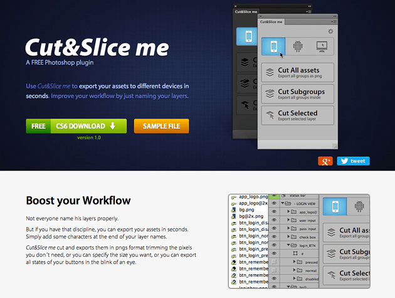This screenshot has height=298, width=395.
Task: Close the dark Cut&Slice me panel
Action: click(x=236, y=6)
